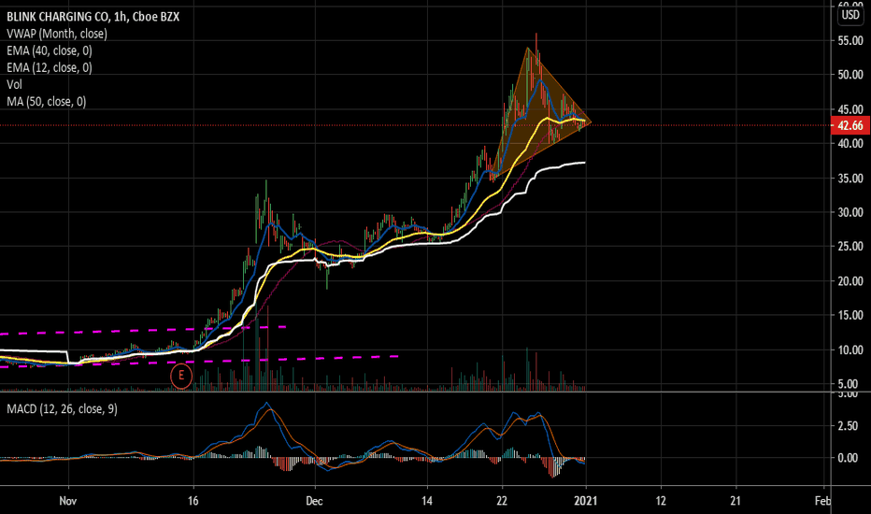Screen dimensions: 871x514
Task: Click the lower magenta dashed trend line
Action: [200, 361]
